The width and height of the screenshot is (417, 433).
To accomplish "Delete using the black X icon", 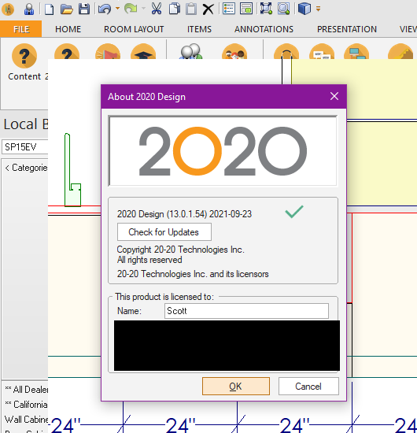I will [x=208, y=9].
